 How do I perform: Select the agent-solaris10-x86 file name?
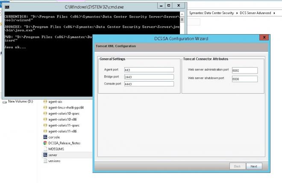(x=62, y=119)
